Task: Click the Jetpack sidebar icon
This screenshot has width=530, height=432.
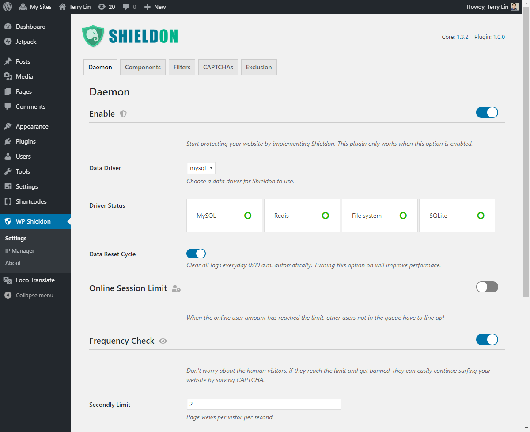Action: point(8,42)
